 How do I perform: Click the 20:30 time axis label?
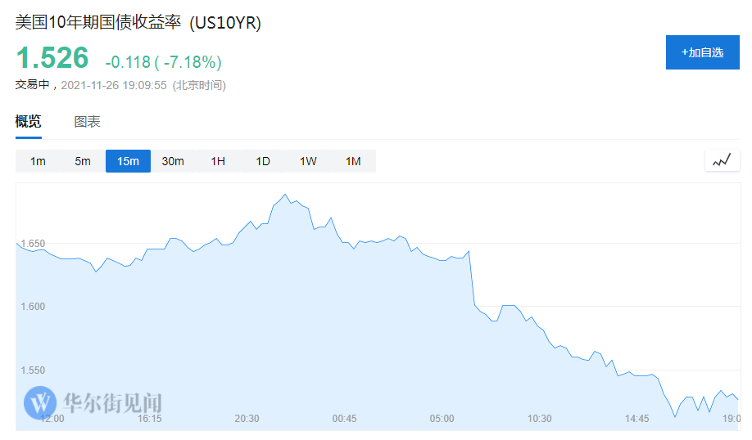click(247, 419)
